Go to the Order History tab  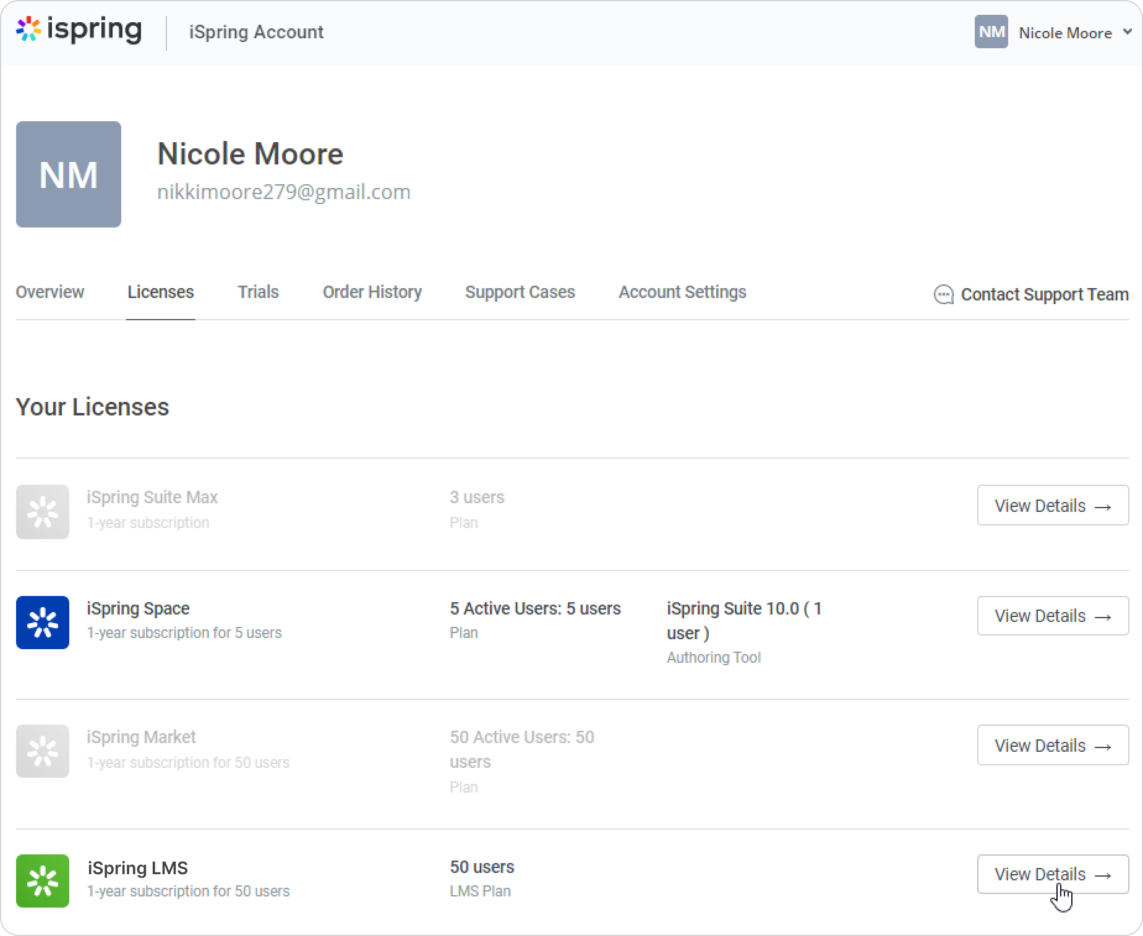click(372, 292)
